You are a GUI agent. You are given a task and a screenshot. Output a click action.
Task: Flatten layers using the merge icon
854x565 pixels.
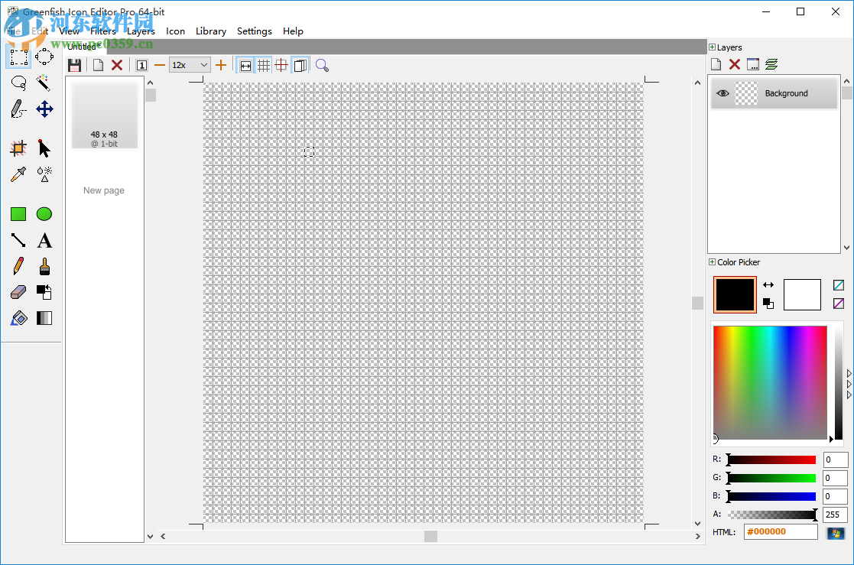pos(771,64)
